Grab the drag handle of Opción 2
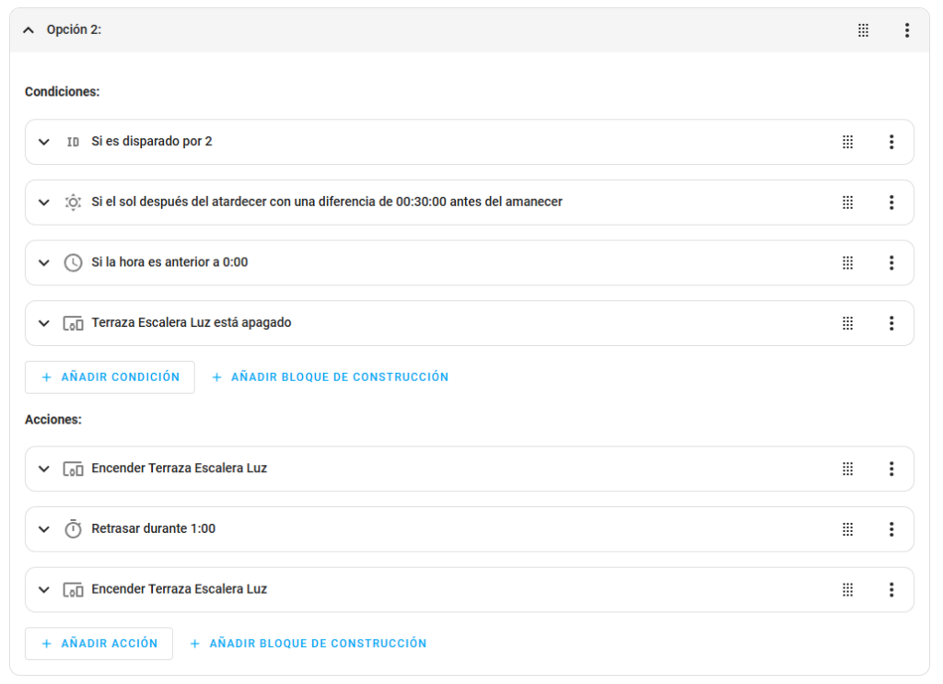943x684 pixels. tap(863, 30)
